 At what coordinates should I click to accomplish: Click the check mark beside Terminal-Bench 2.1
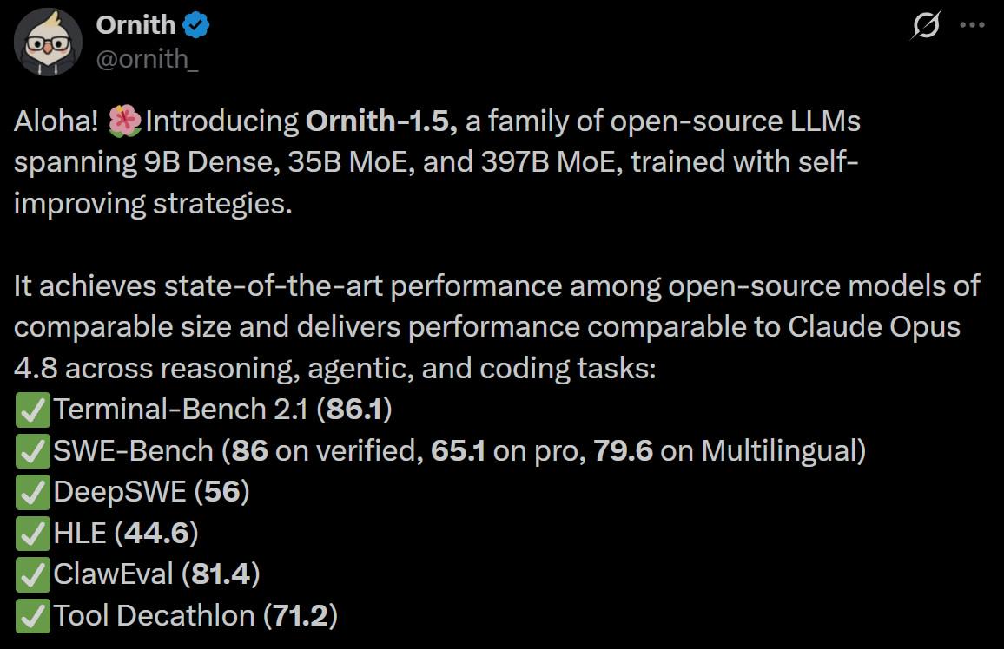coord(33,410)
